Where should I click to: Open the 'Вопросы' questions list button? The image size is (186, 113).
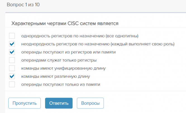click(x=90, y=103)
